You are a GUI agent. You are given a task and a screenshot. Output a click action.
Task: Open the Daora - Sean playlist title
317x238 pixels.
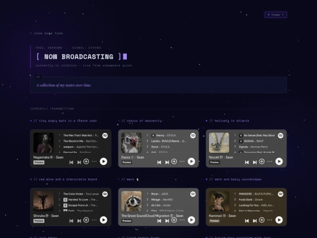tap(133, 157)
